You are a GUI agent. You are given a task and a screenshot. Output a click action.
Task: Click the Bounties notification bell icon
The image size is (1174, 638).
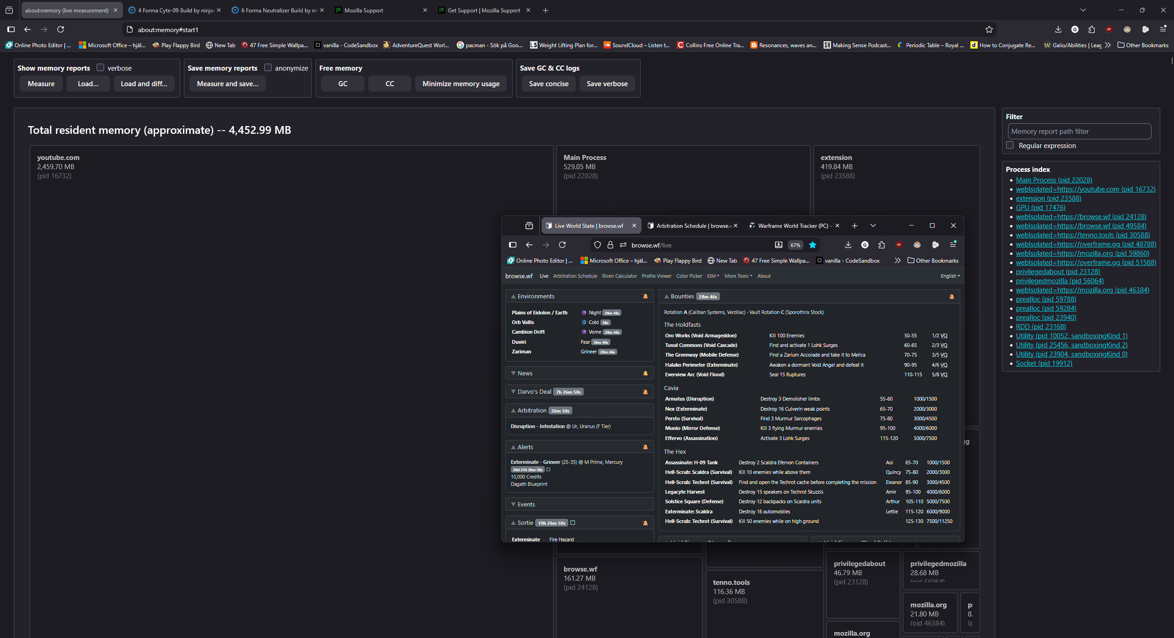952,297
